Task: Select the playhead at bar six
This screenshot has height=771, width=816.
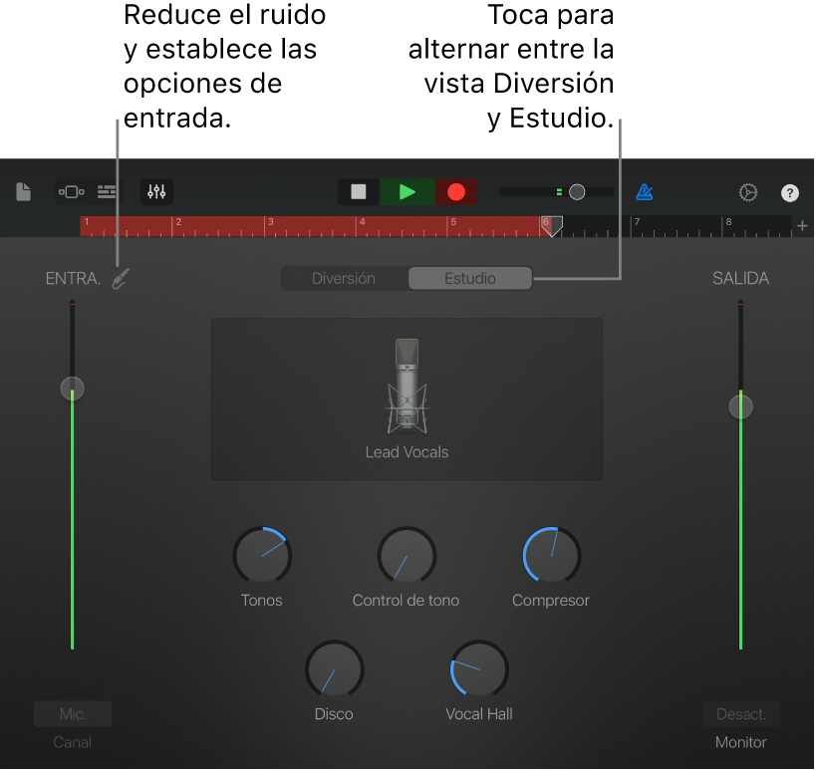Action: (551, 227)
